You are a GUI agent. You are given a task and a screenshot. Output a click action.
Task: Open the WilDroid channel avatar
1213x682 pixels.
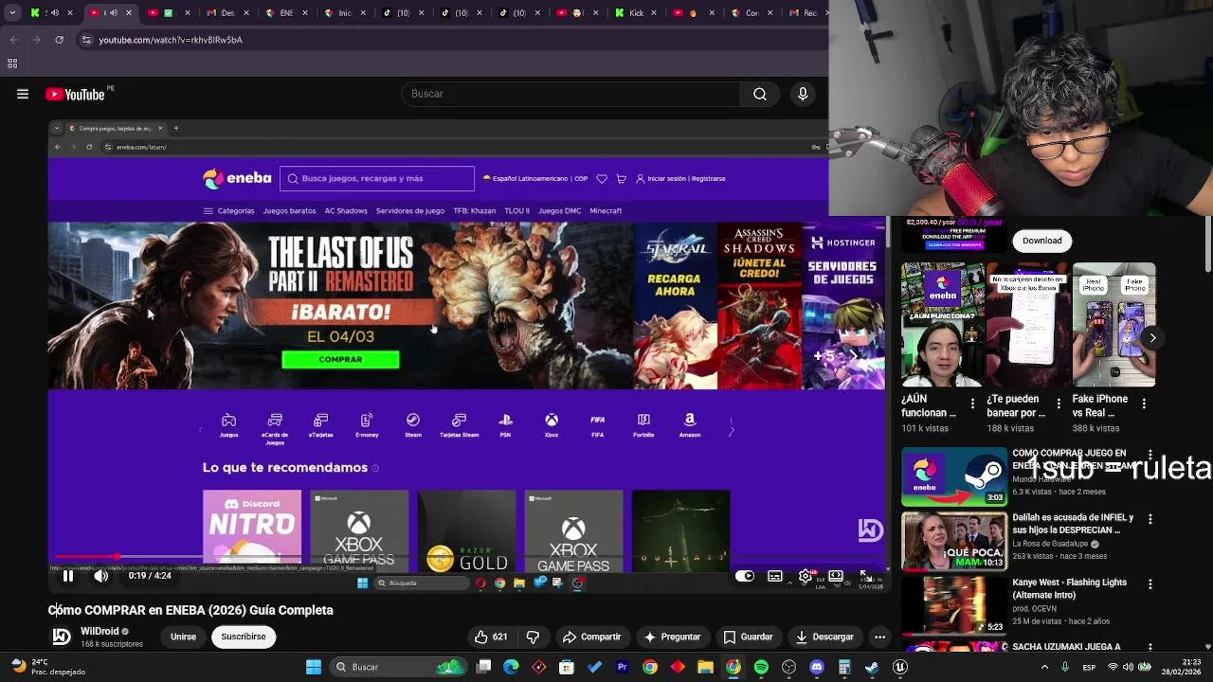61,637
